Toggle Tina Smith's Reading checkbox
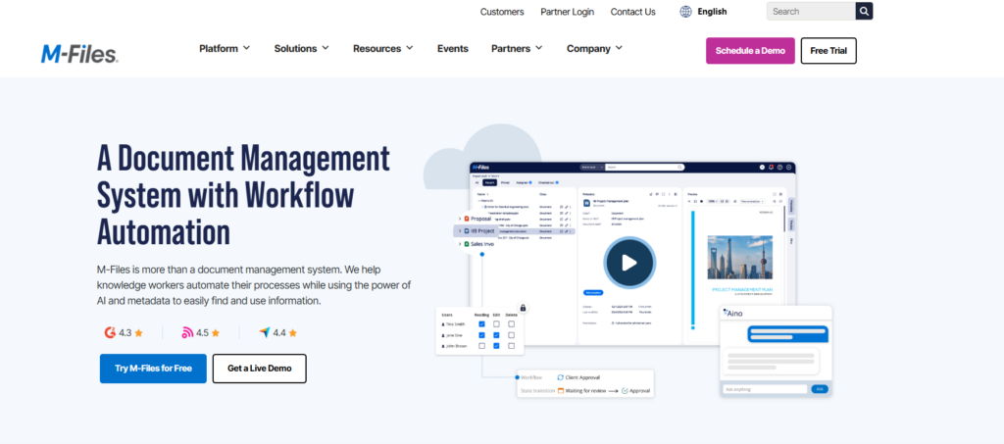The width and height of the screenshot is (1004, 444). coord(481,323)
